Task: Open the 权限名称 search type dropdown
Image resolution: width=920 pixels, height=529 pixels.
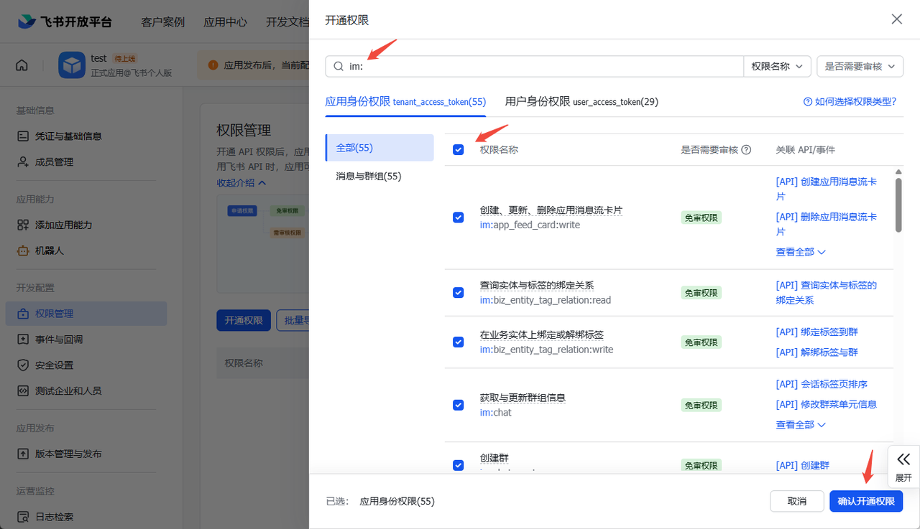Action: (x=777, y=66)
